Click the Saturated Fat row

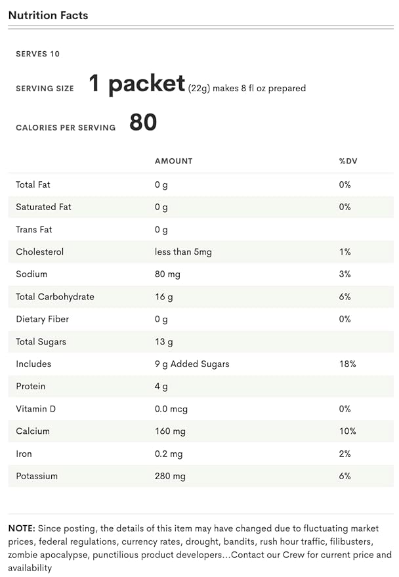click(201, 207)
